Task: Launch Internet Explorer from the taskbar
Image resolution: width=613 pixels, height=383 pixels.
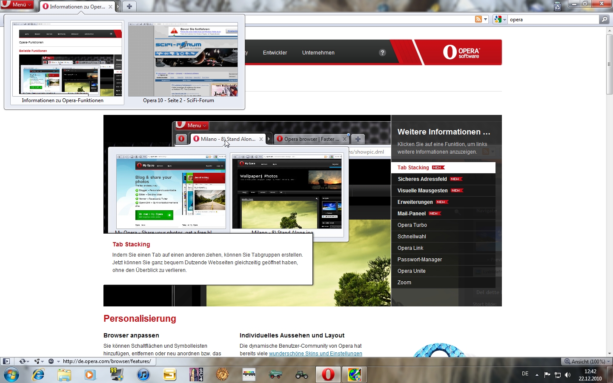Action: [38, 374]
